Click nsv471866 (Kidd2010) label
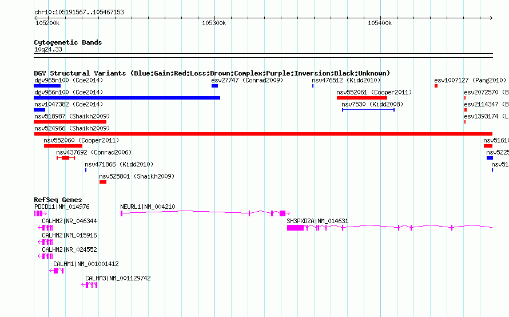The height and width of the screenshot is (317, 509). (x=119, y=164)
